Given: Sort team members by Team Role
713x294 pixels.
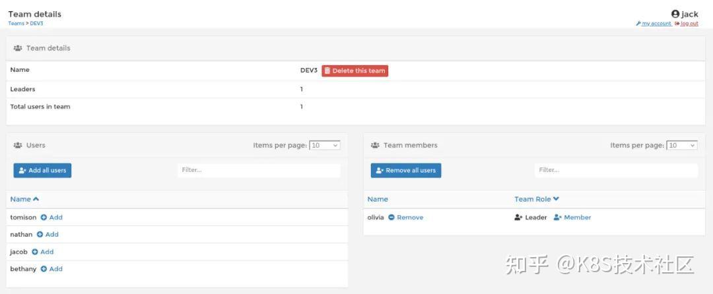Looking at the screenshot, I should (x=537, y=199).
